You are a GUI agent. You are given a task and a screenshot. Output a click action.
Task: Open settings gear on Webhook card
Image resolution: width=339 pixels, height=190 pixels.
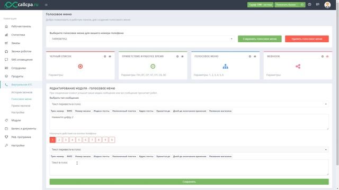pos(323,56)
